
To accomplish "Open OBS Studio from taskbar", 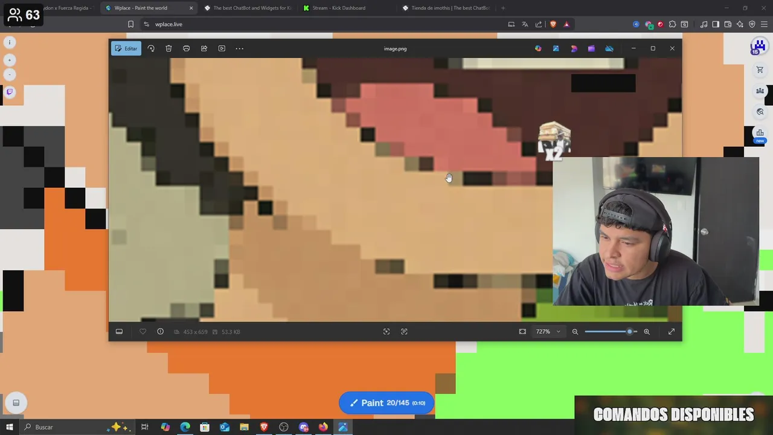I will click(x=284, y=427).
